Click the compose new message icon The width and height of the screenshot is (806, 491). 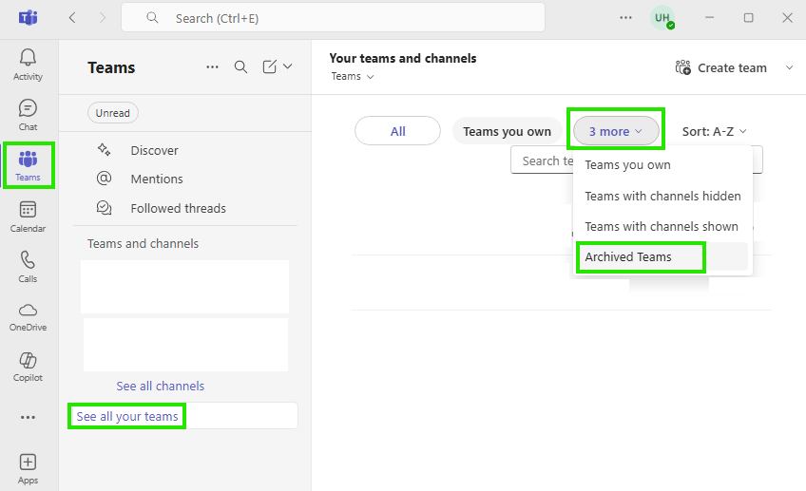269,66
